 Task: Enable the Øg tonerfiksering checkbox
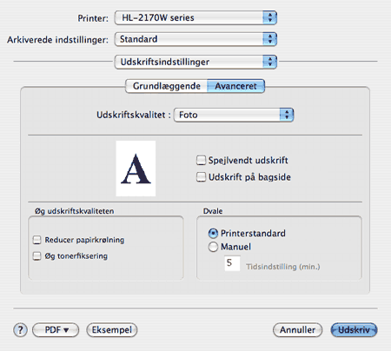[x=36, y=256]
